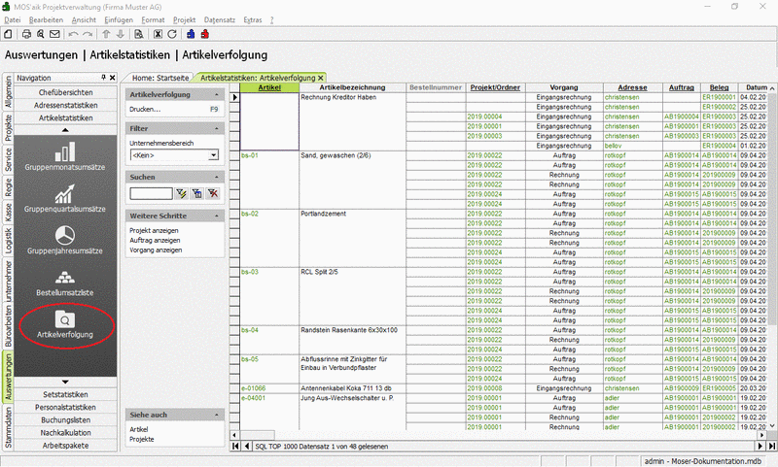Click the undo arrow icon
The width and height of the screenshot is (778, 467).
point(74,34)
